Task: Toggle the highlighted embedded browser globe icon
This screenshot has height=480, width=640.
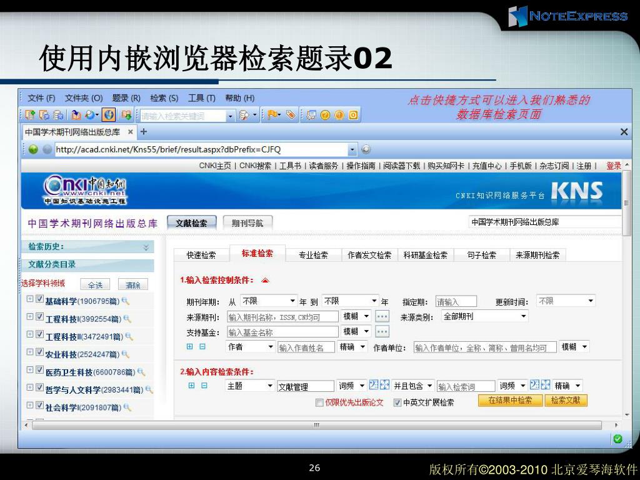Action: [109, 115]
